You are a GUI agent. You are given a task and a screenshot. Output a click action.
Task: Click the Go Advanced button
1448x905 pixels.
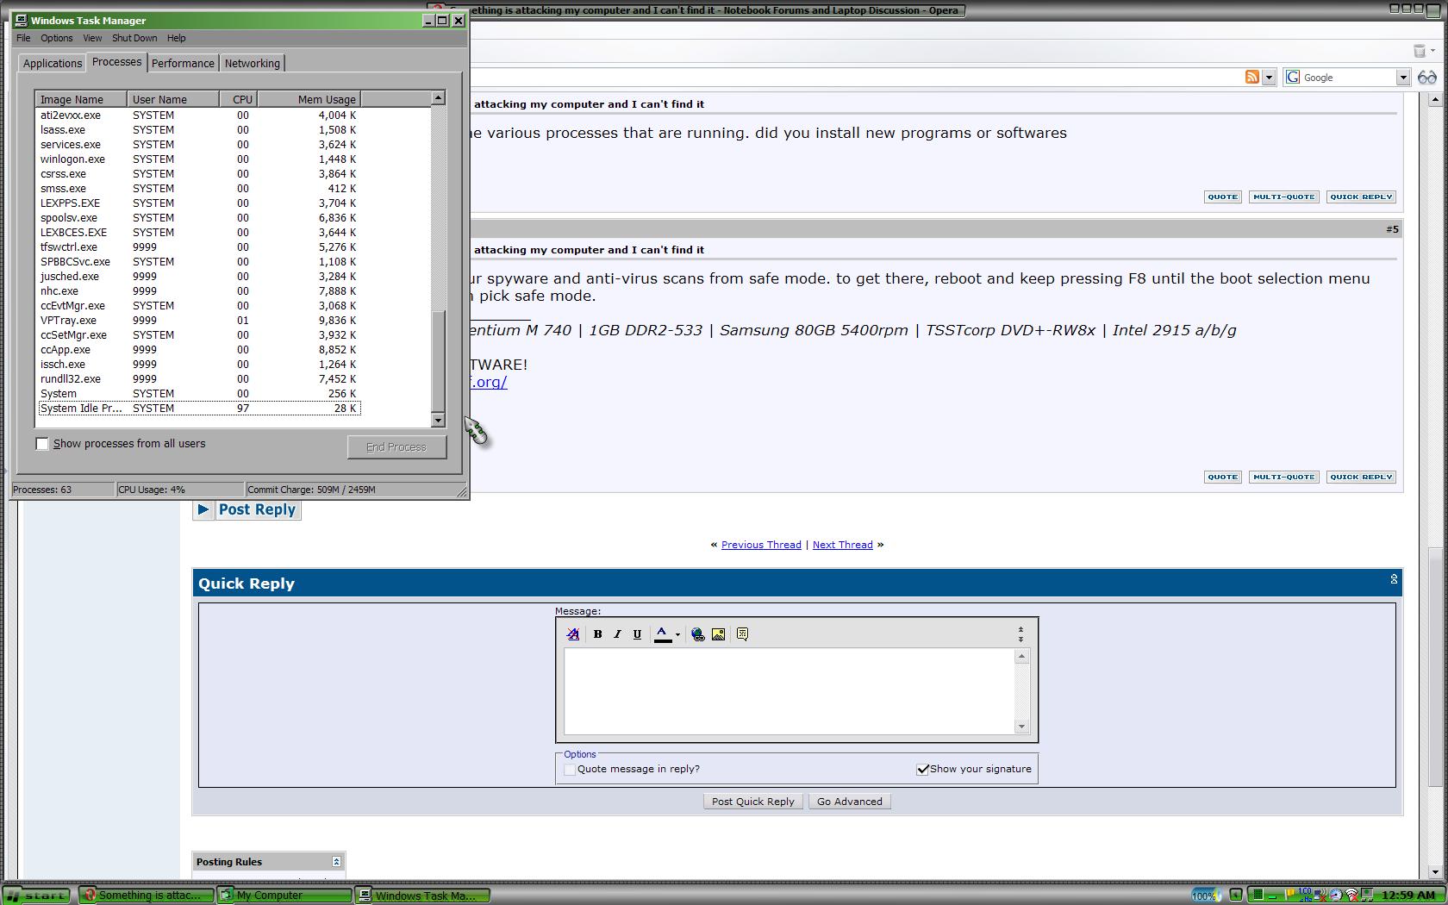click(850, 802)
